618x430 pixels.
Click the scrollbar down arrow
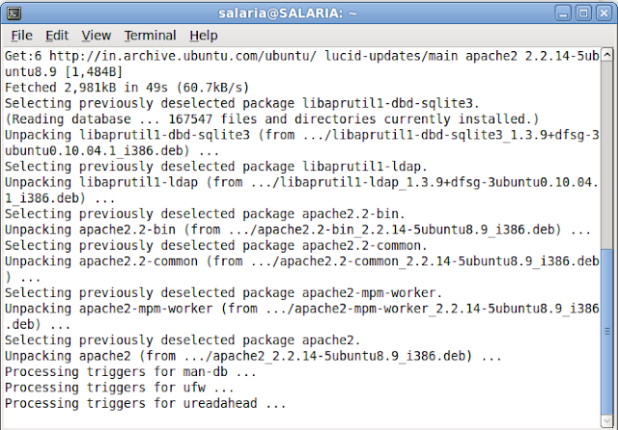click(x=607, y=421)
